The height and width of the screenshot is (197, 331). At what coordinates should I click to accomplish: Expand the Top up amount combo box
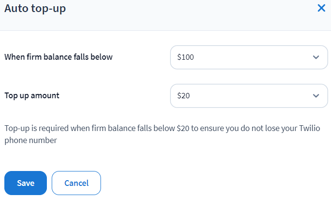(245, 95)
